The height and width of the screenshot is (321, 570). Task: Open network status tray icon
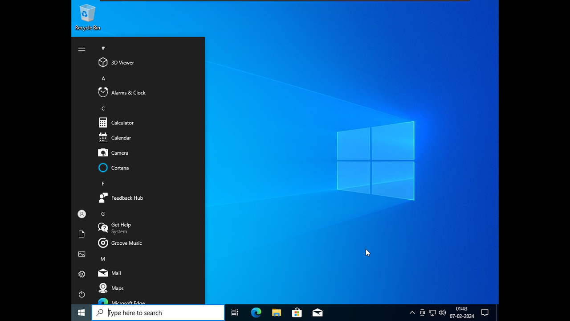(432, 313)
